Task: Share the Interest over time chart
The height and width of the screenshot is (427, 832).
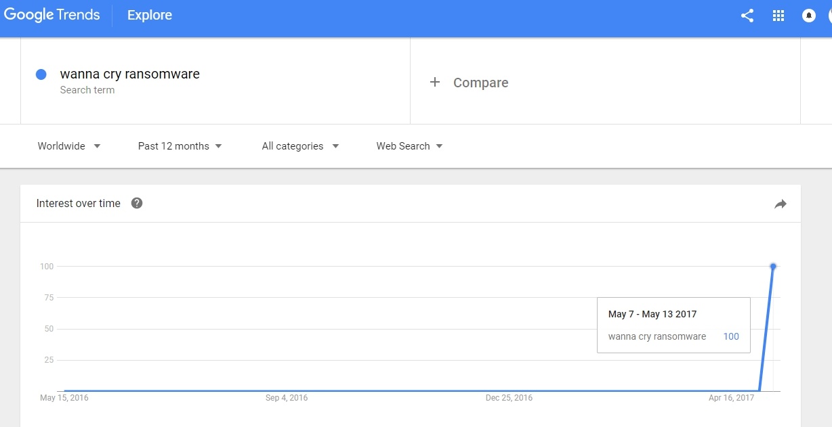Action: pyautogui.click(x=781, y=204)
